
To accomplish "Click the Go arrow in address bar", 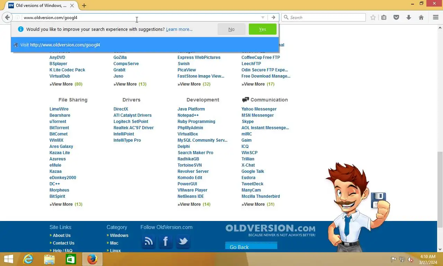I will pos(273,17).
